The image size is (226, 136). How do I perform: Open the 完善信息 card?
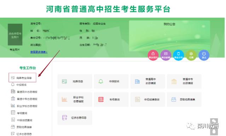point(75,82)
